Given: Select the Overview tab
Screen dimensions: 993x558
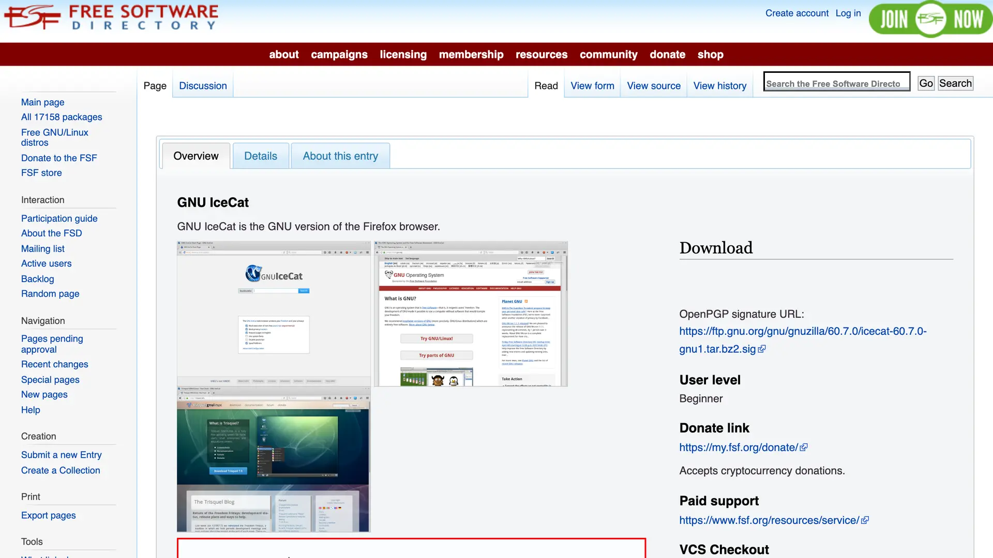Looking at the screenshot, I should click(196, 156).
